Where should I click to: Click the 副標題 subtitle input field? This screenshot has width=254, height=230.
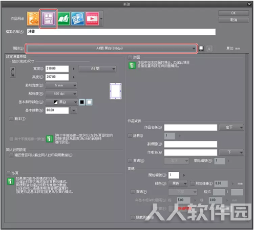coord(190,144)
